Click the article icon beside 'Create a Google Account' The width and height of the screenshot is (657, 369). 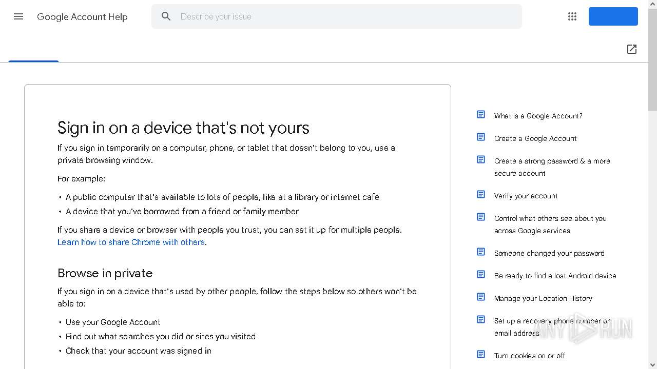(481, 137)
